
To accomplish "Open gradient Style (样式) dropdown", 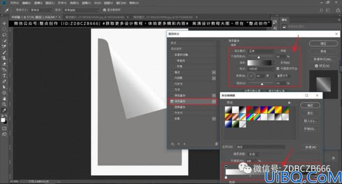I will [261, 68].
